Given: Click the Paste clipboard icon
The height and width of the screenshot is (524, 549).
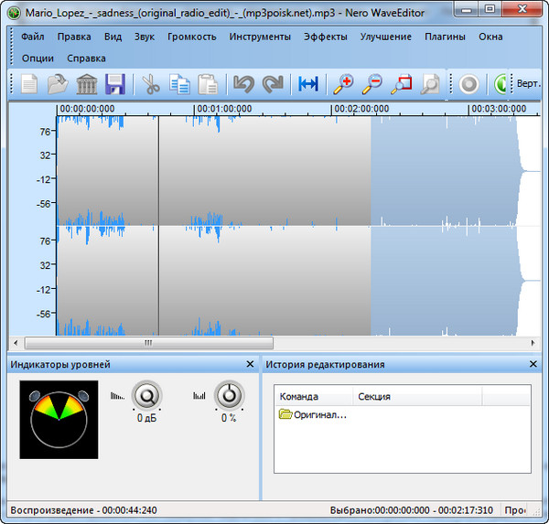Looking at the screenshot, I should 209,85.
